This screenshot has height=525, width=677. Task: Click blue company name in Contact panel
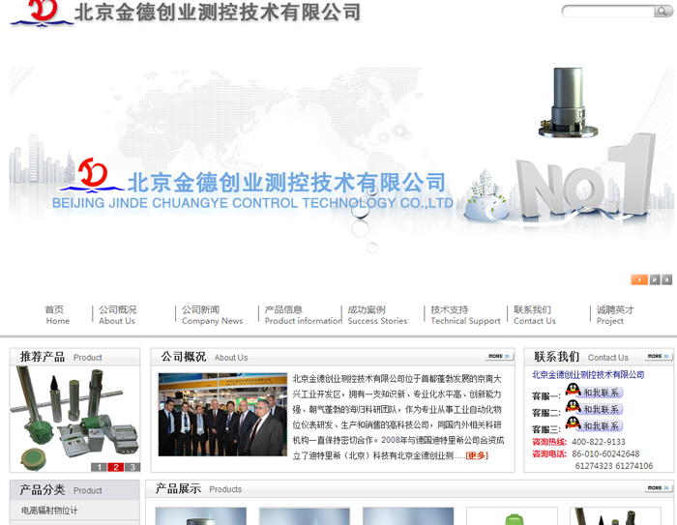[x=588, y=375]
